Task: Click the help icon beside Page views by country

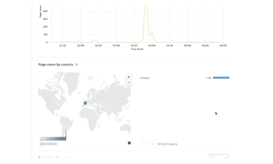Action: click(x=76, y=65)
